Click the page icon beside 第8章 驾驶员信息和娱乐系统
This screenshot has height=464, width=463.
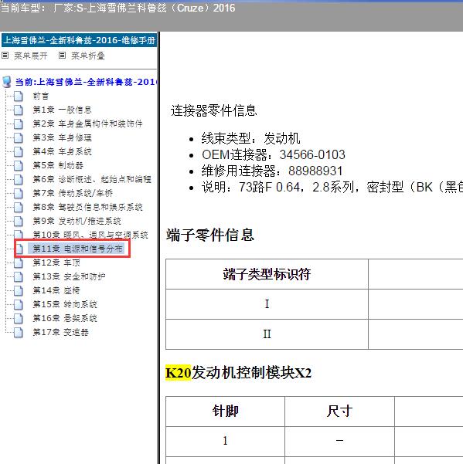19,207
